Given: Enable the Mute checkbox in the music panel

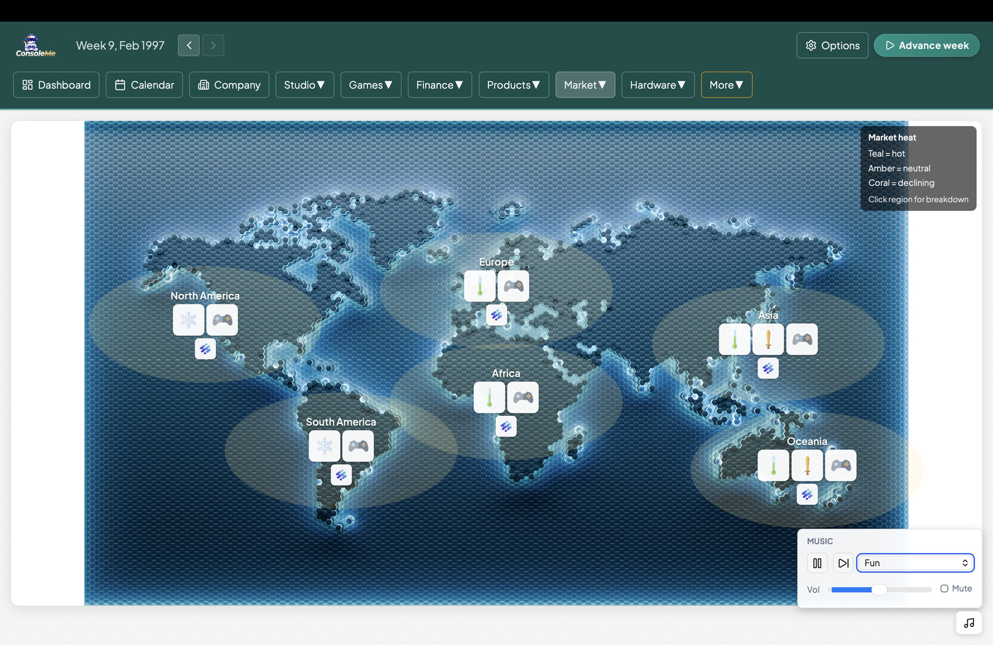Looking at the screenshot, I should tap(944, 588).
